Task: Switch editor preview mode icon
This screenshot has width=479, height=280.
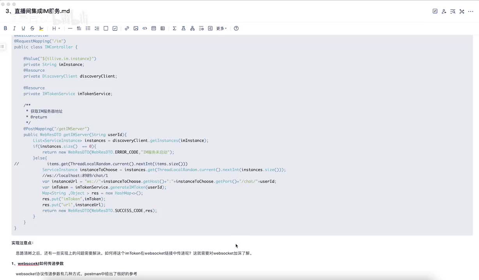Action: coord(435,11)
